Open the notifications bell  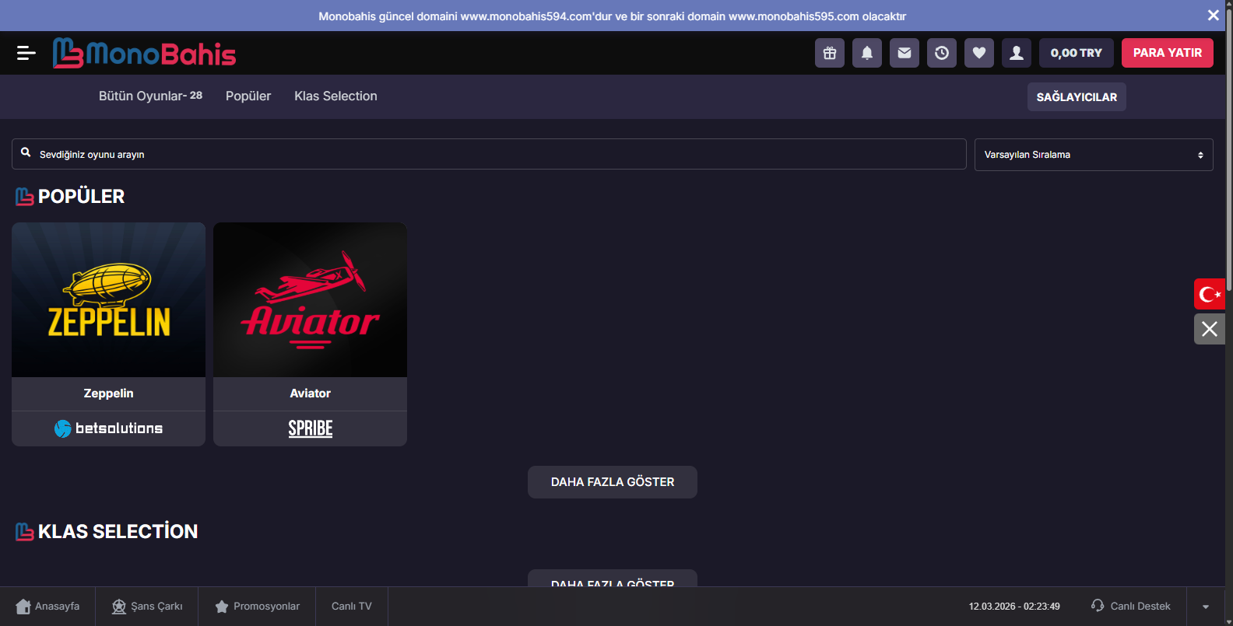(867, 53)
